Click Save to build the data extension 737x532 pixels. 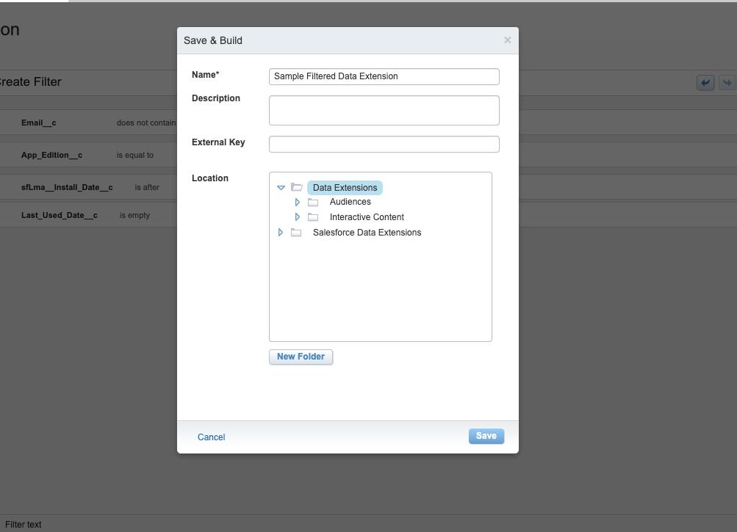coord(486,436)
